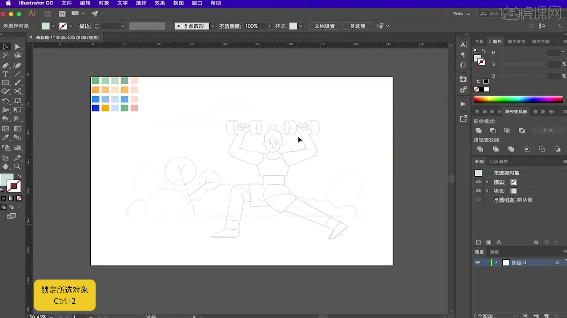Open the 对象 menu

click(104, 3)
